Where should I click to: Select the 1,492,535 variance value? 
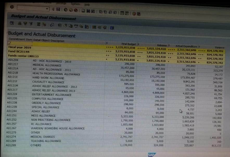[x=215, y=138]
